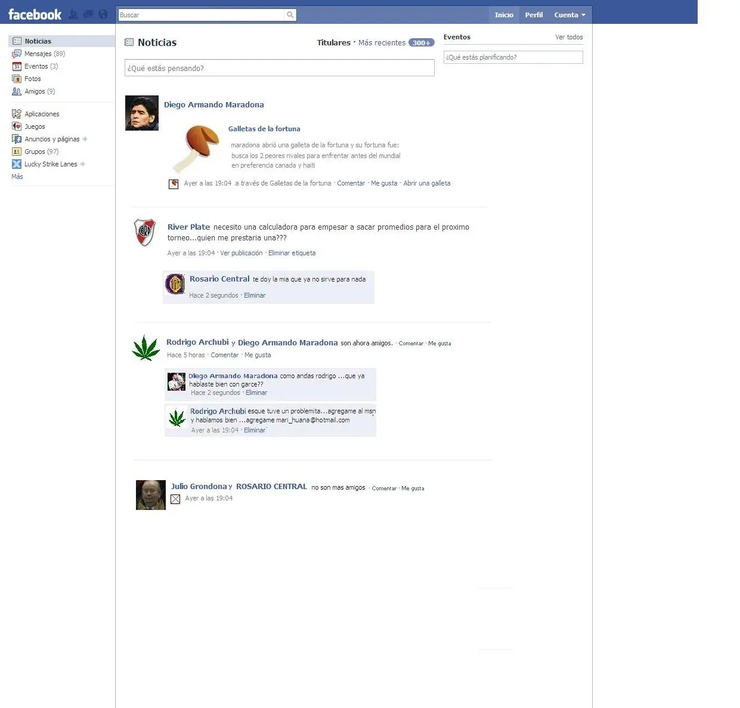The height and width of the screenshot is (708, 740).
Task: Open the Cuenta dropdown menu
Action: tap(569, 15)
